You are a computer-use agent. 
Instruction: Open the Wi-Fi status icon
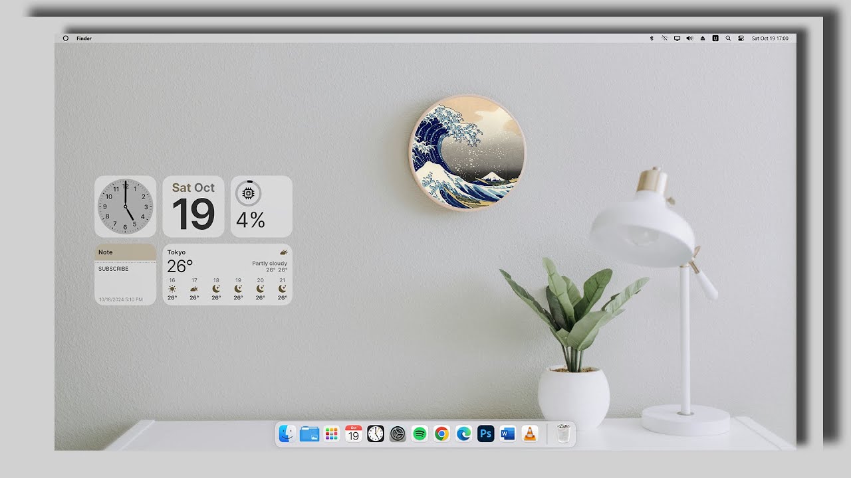pos(664,39)
